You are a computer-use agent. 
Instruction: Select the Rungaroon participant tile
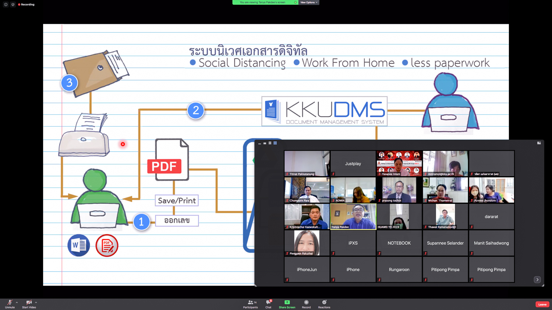pyautogui.click(x=399, y=269)
